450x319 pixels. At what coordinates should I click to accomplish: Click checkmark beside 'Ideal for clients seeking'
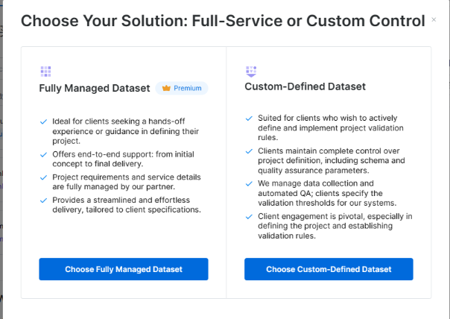pyautogui.click(x=43, y=121)
